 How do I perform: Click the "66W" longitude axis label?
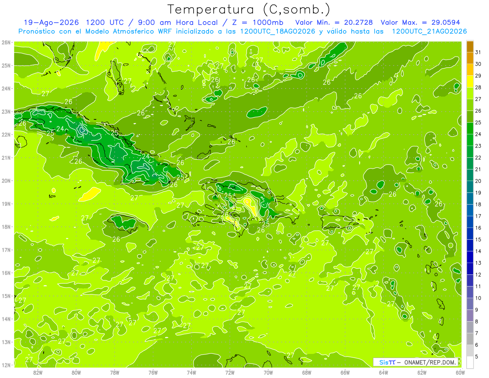click(345, 372)
